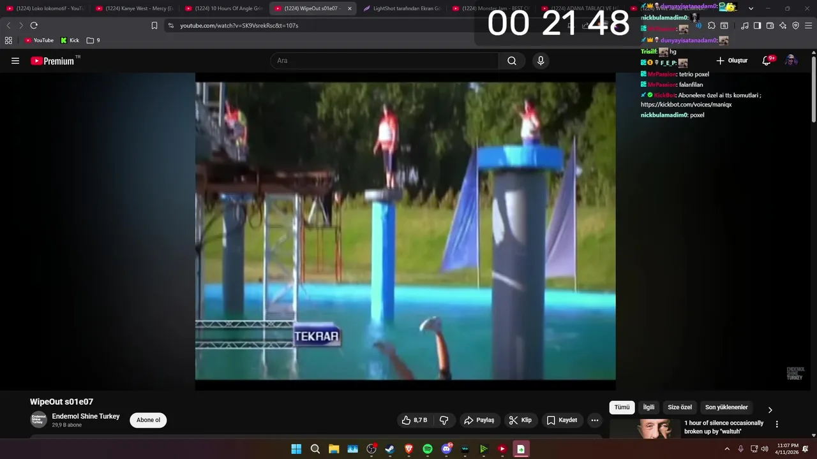817x459 pixels.
Task: Switch to the Loko lokomotif tab
Action: coord(45,8)
